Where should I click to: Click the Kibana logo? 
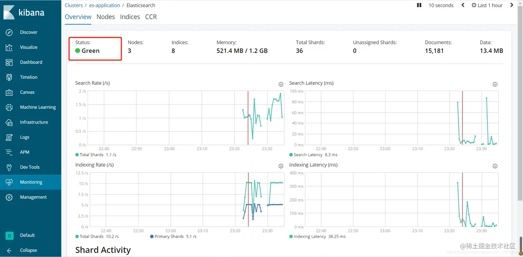[24, 12]
